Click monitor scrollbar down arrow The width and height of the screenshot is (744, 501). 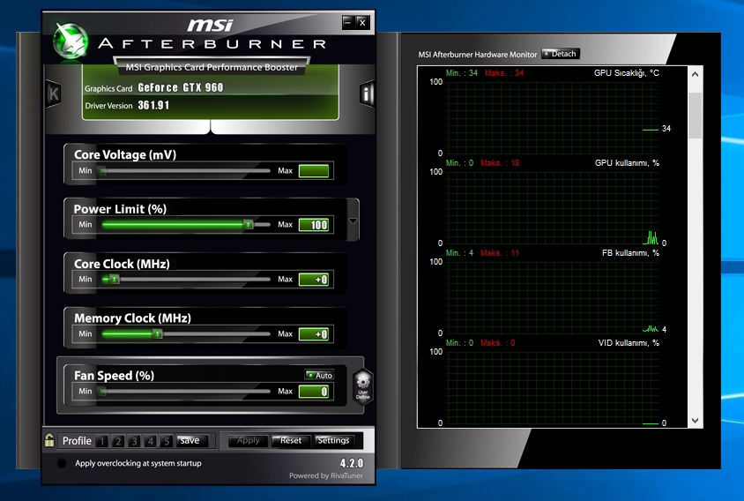tap(695, 420)
